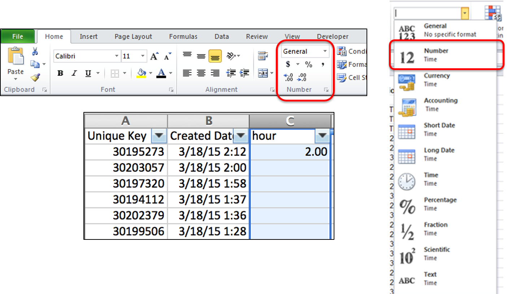Click the Wrap Text icon
The width and height of the screenshot is (507, 294).
[x=263, y=56]
